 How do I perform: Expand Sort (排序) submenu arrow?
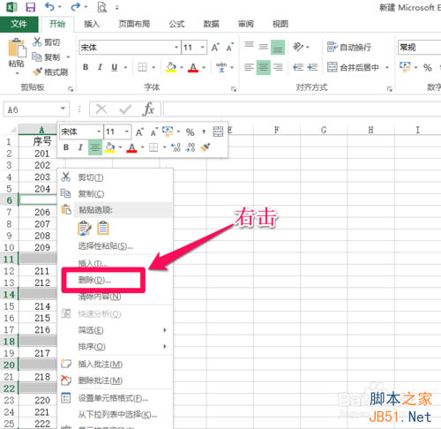165,347
